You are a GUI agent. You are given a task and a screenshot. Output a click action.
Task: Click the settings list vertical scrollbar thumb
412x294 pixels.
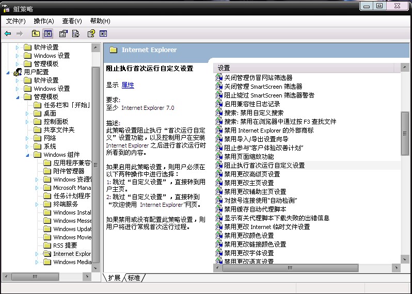405,134
